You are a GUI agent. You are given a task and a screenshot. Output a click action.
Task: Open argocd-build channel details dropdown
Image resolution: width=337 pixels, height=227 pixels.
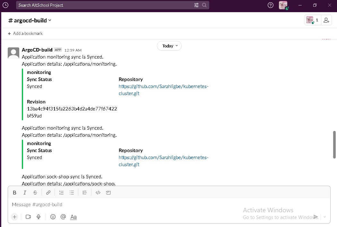pos(30,20)
